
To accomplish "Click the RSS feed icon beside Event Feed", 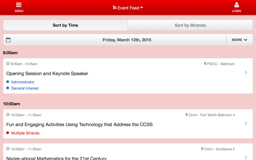I will tap(115, 7).
